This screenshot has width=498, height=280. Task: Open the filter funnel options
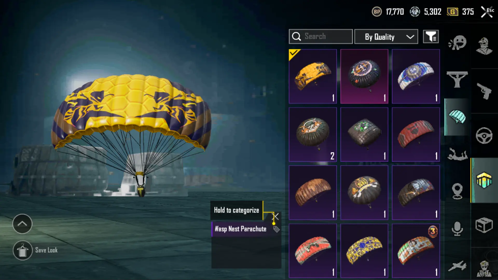tap(431, 37)
